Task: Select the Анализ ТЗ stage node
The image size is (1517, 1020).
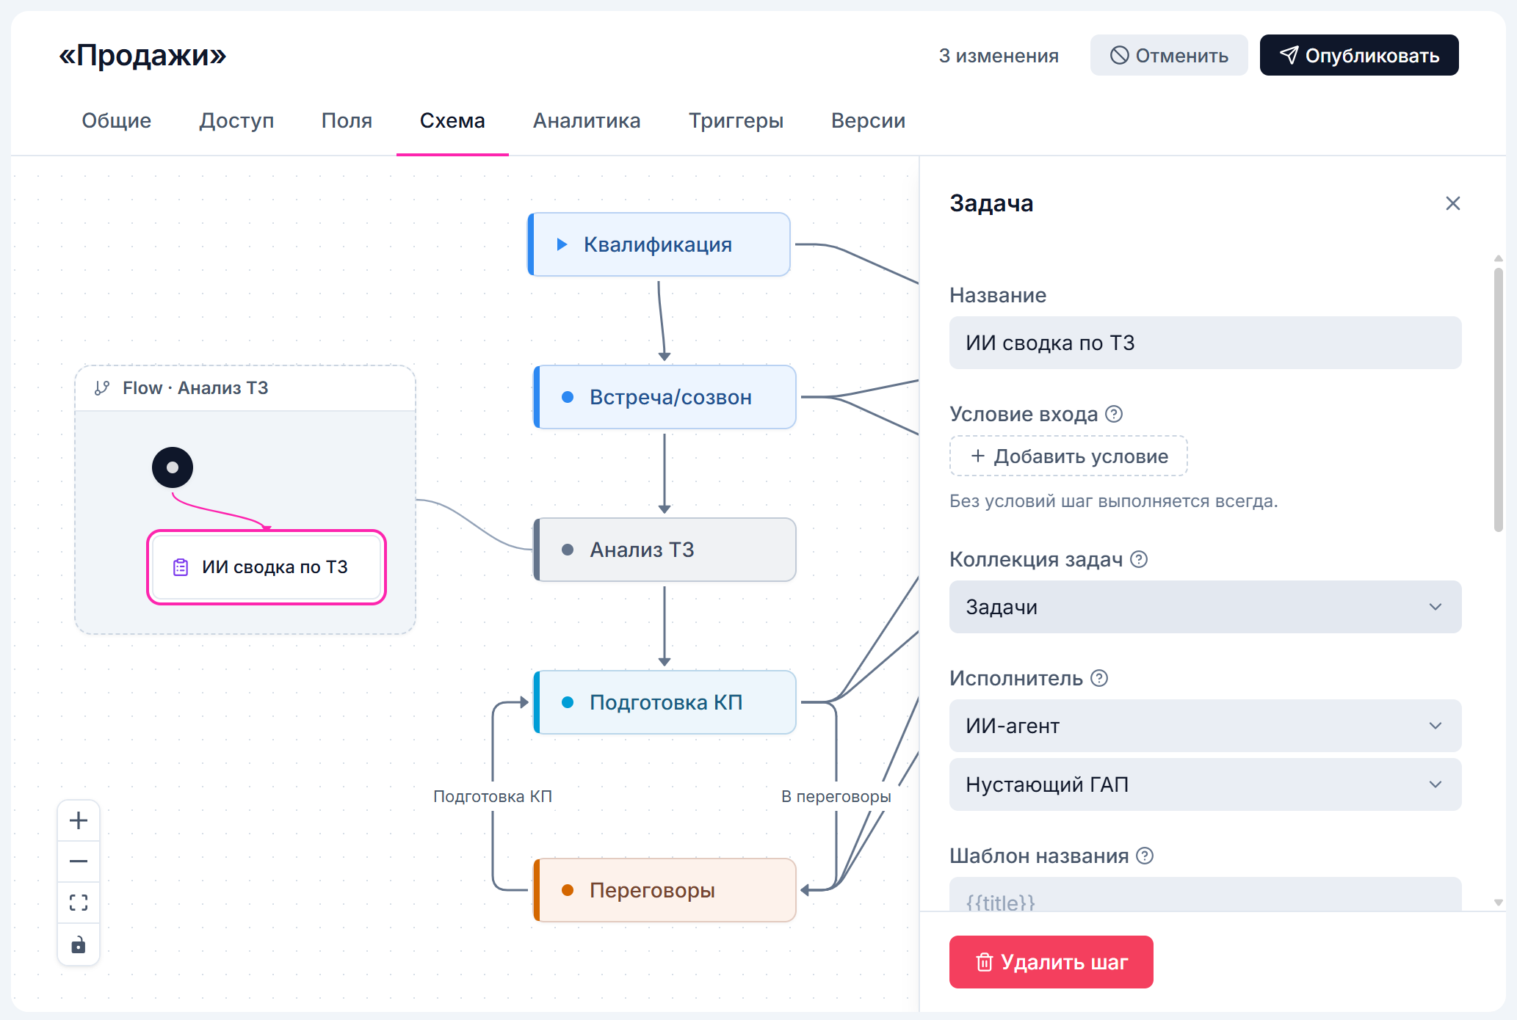Action: tap(665, 550)
